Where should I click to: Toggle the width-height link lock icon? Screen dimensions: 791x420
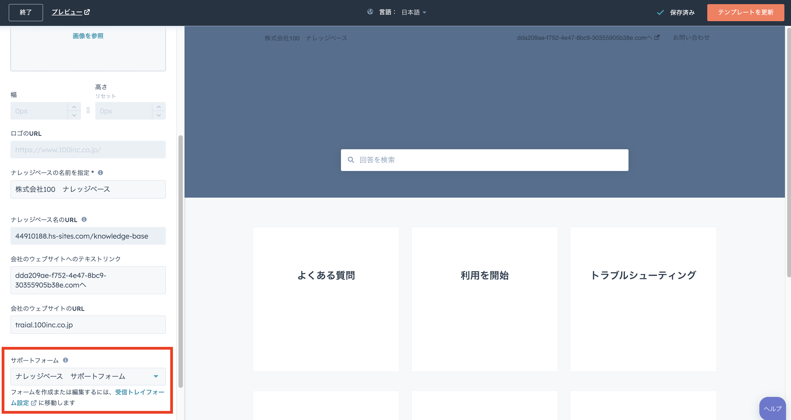pos(88,110)
